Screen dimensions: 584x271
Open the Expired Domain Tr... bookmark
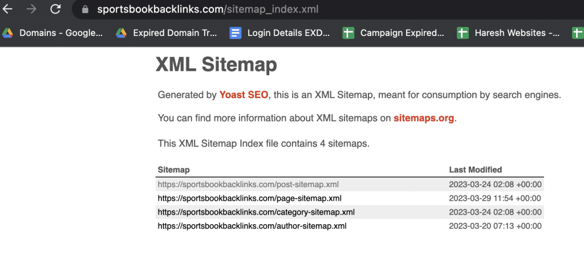pyautogui.click(x=175, y=33)
